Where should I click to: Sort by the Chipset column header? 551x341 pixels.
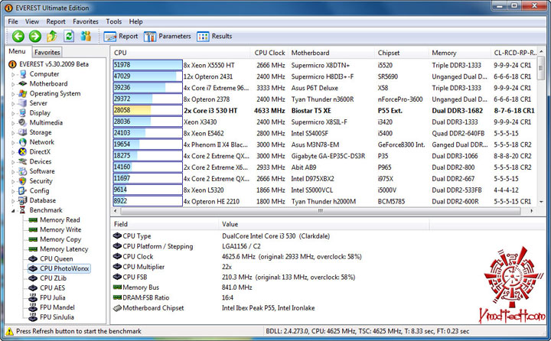401,53
